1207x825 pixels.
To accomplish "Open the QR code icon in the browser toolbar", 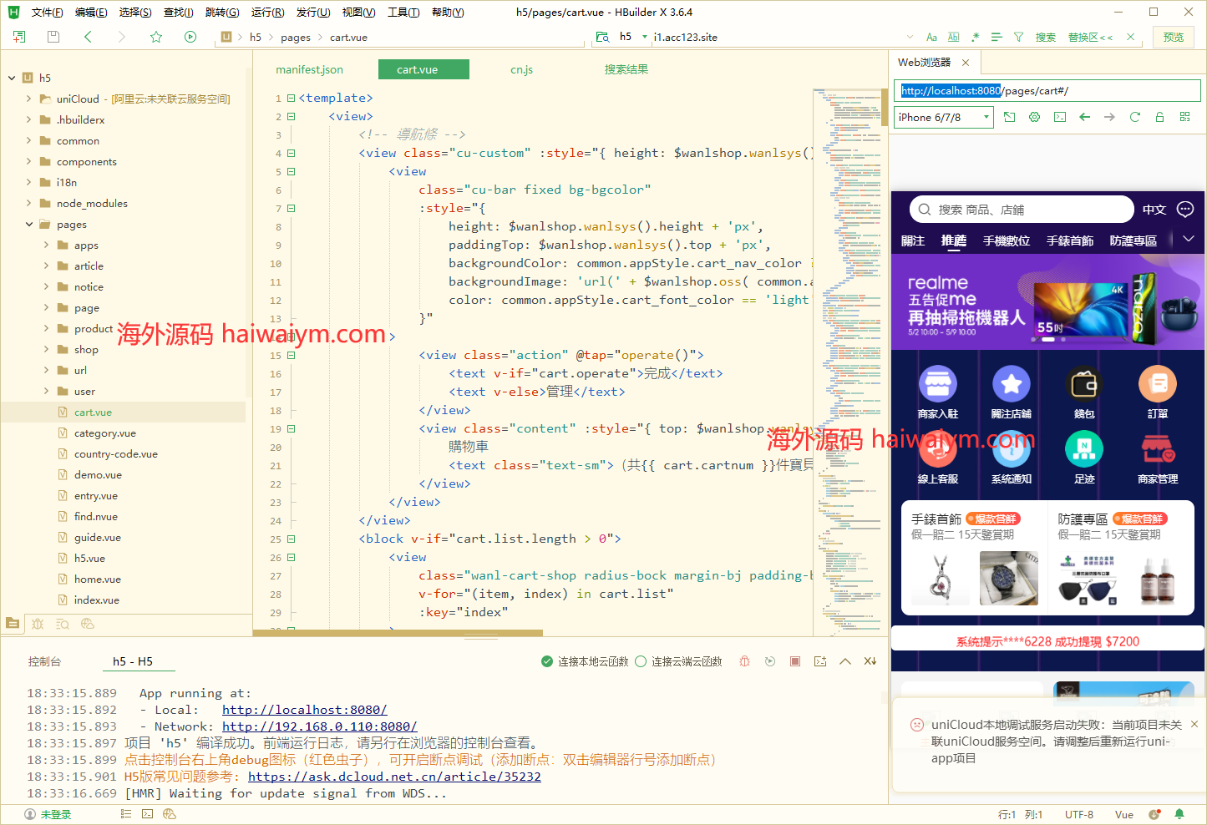I will pyautogui.click(x=1184, y=117).
